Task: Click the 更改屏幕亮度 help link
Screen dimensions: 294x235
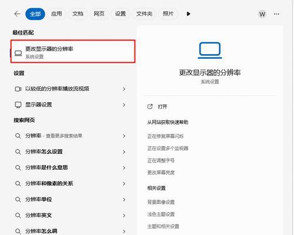Action: tap(161, 173)
